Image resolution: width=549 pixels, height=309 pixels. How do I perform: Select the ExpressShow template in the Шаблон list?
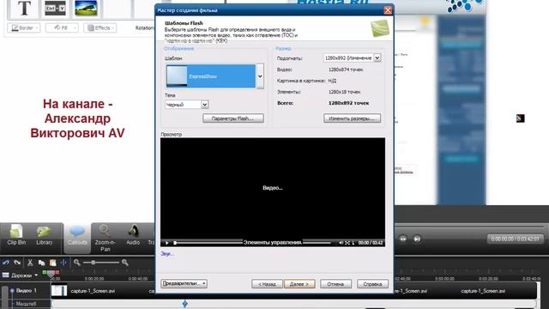(x=211, y=76)
